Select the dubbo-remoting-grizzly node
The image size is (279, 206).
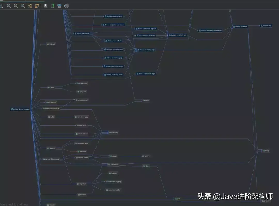pos(113,66)
